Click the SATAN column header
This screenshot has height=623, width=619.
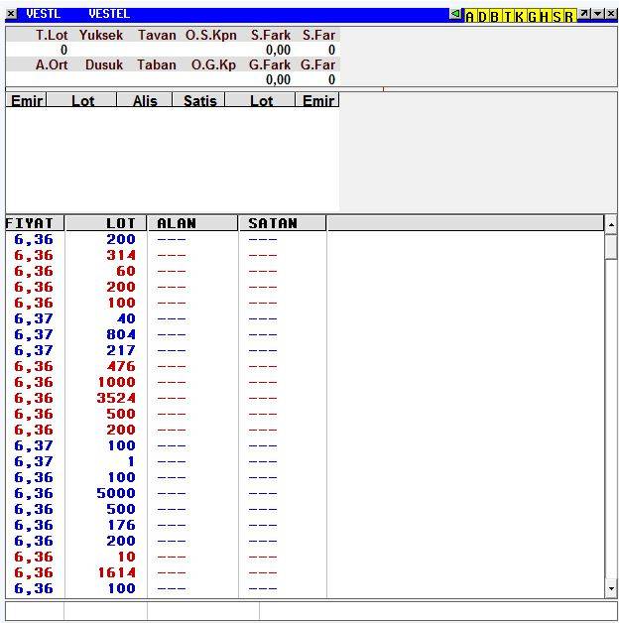point(282,223)
